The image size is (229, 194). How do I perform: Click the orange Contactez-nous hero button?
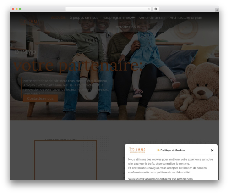40,98
